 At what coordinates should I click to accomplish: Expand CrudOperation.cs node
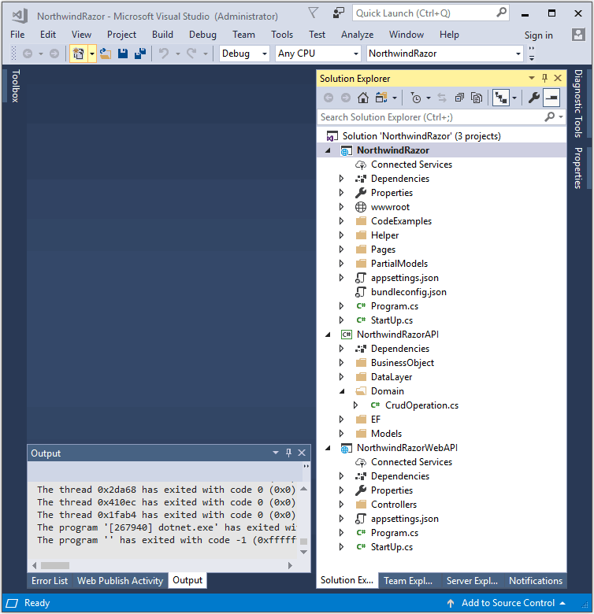355,405
